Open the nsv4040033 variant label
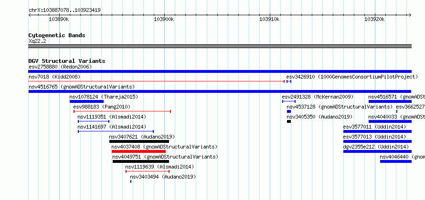This screenshot has width=425, height=200. point(396,117)
